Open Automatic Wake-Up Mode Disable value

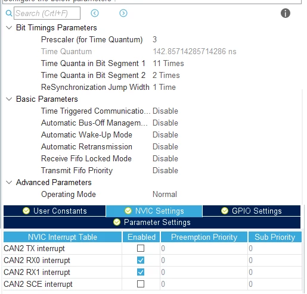[x=165, y=135]
